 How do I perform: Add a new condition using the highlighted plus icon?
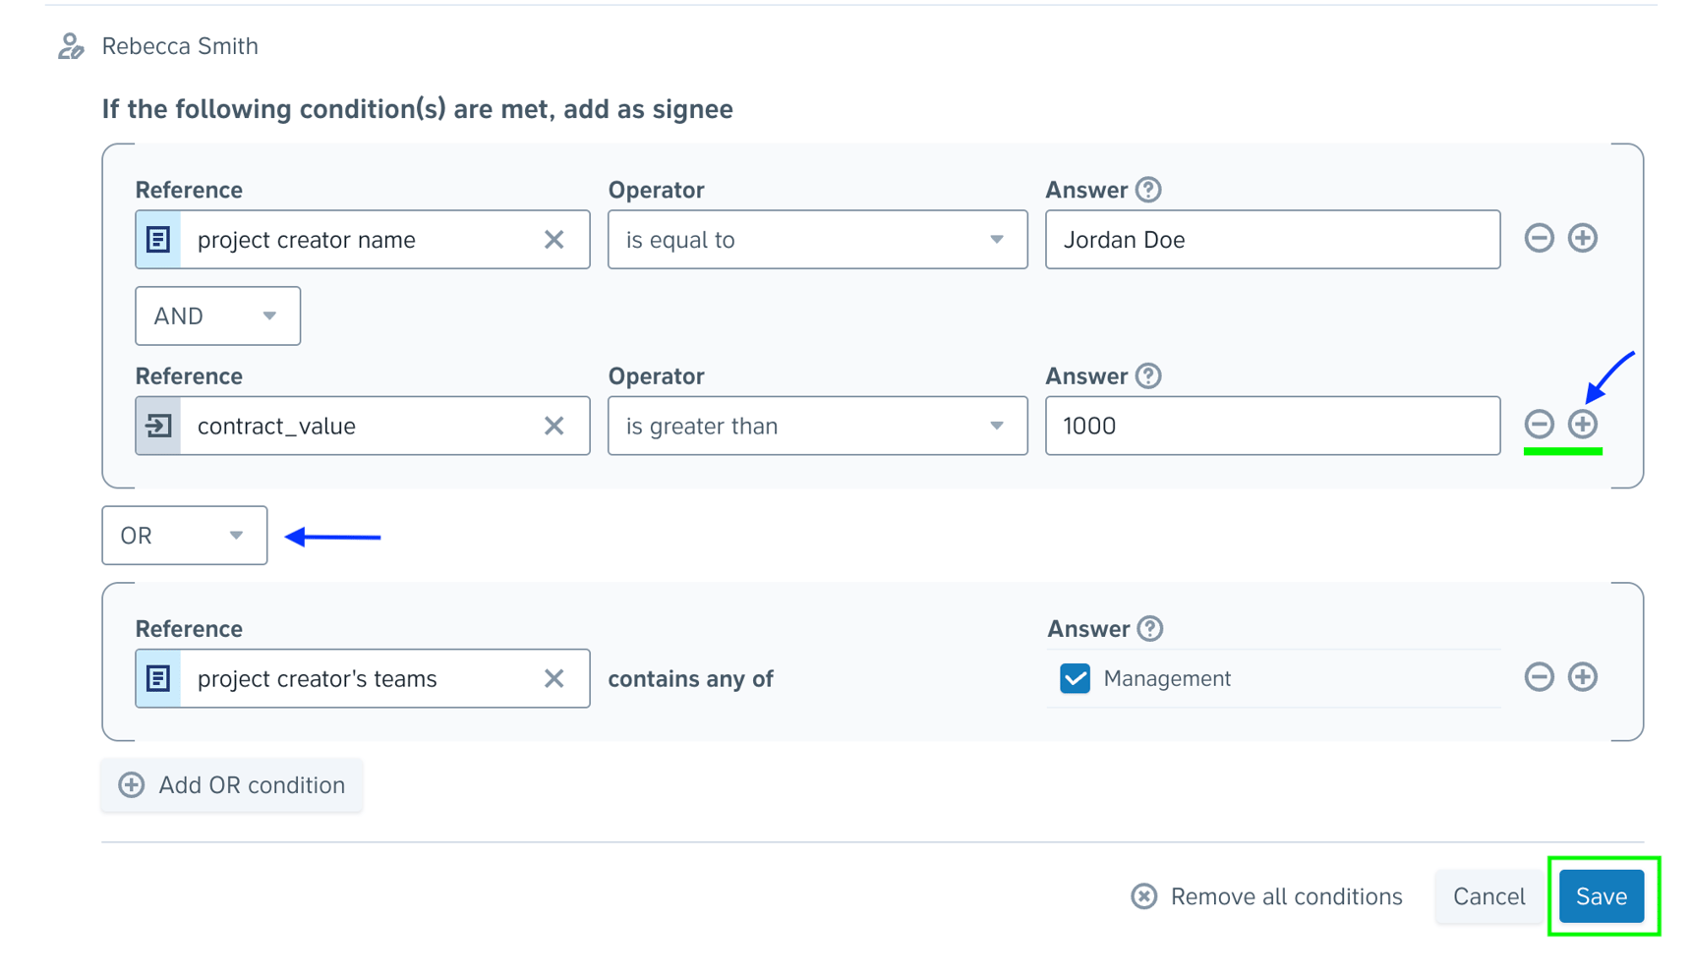1583,426
